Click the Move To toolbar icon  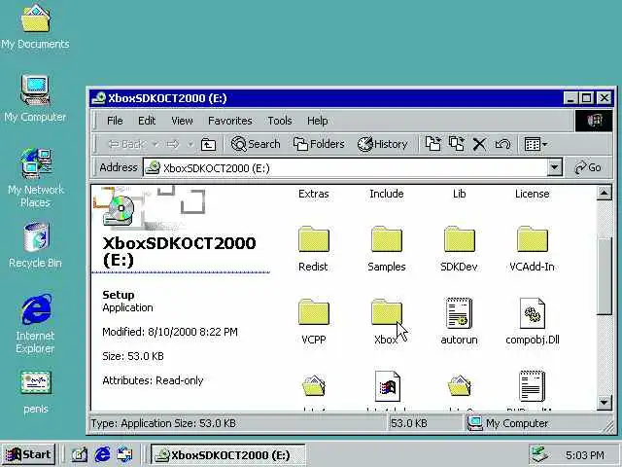coord(432,144)
